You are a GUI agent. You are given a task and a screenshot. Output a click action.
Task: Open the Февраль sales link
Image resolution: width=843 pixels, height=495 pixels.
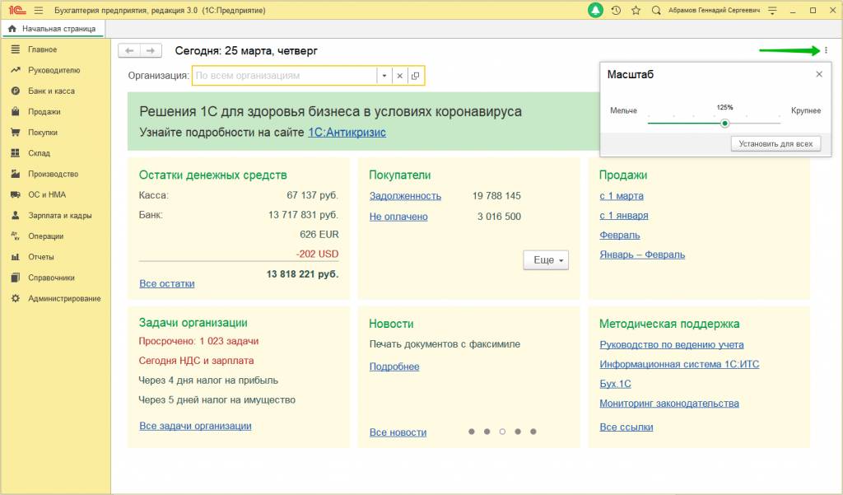pos(620,235)
